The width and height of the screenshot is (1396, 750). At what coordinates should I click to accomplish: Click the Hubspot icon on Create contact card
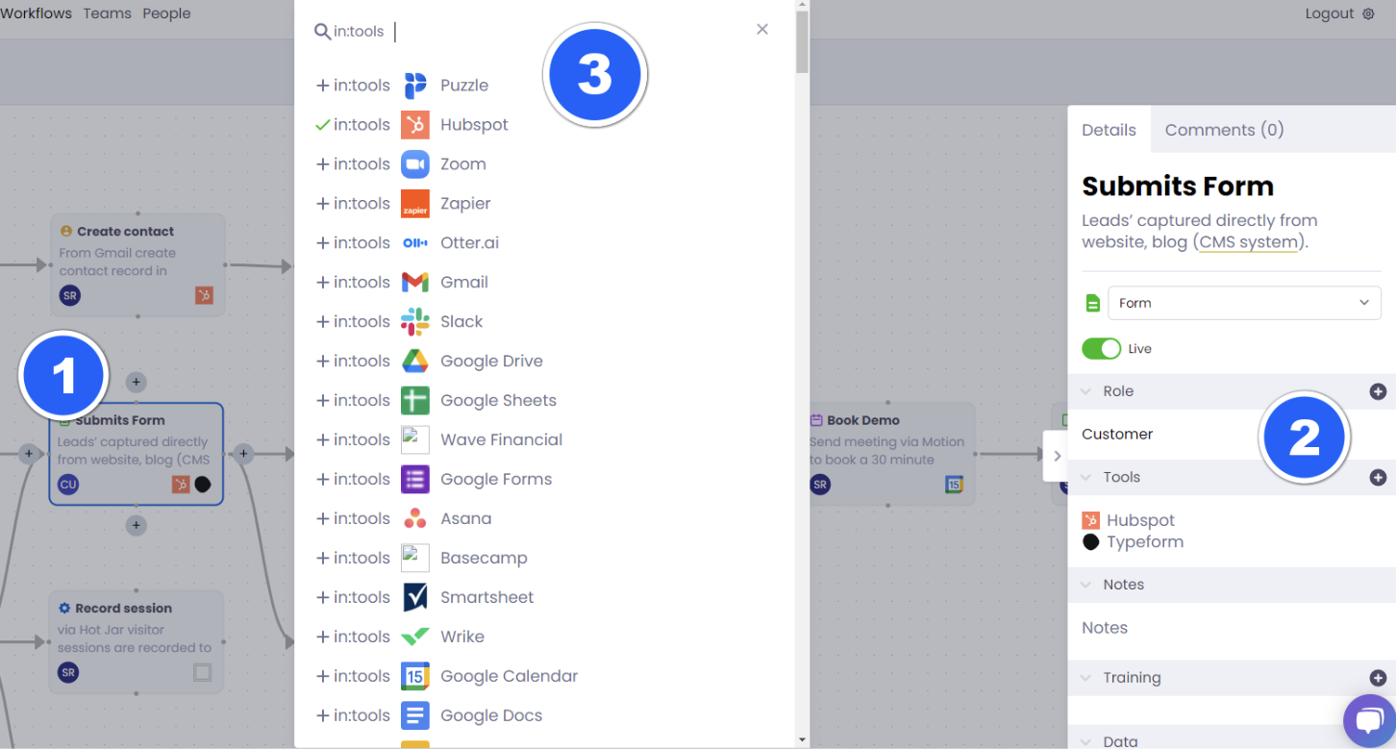pyautogui.click(x=204, y=295)
